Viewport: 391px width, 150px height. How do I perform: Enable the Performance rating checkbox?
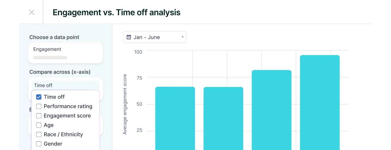39,106
